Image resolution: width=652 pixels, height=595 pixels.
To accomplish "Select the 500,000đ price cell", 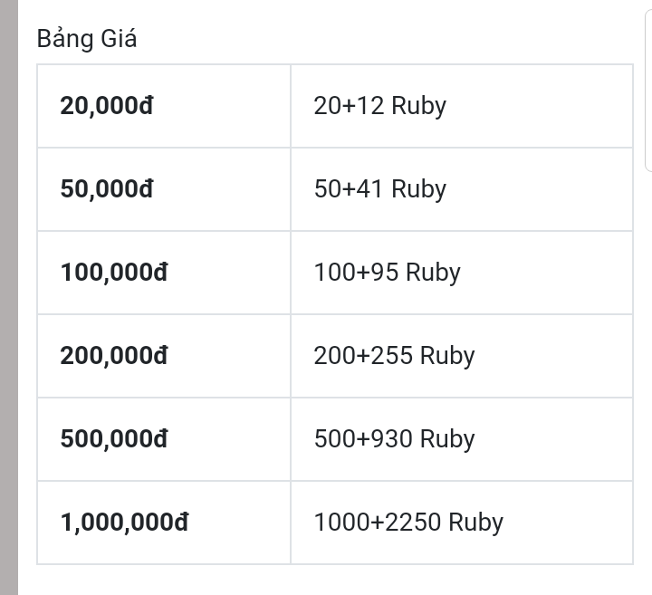I will pyautogui.click(x=164, y=439).
